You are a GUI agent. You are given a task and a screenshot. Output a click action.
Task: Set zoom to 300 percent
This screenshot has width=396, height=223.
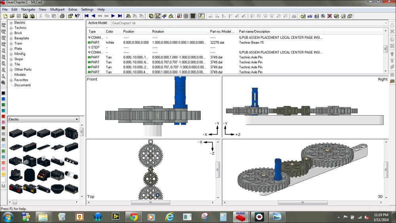tap(3, 25)
